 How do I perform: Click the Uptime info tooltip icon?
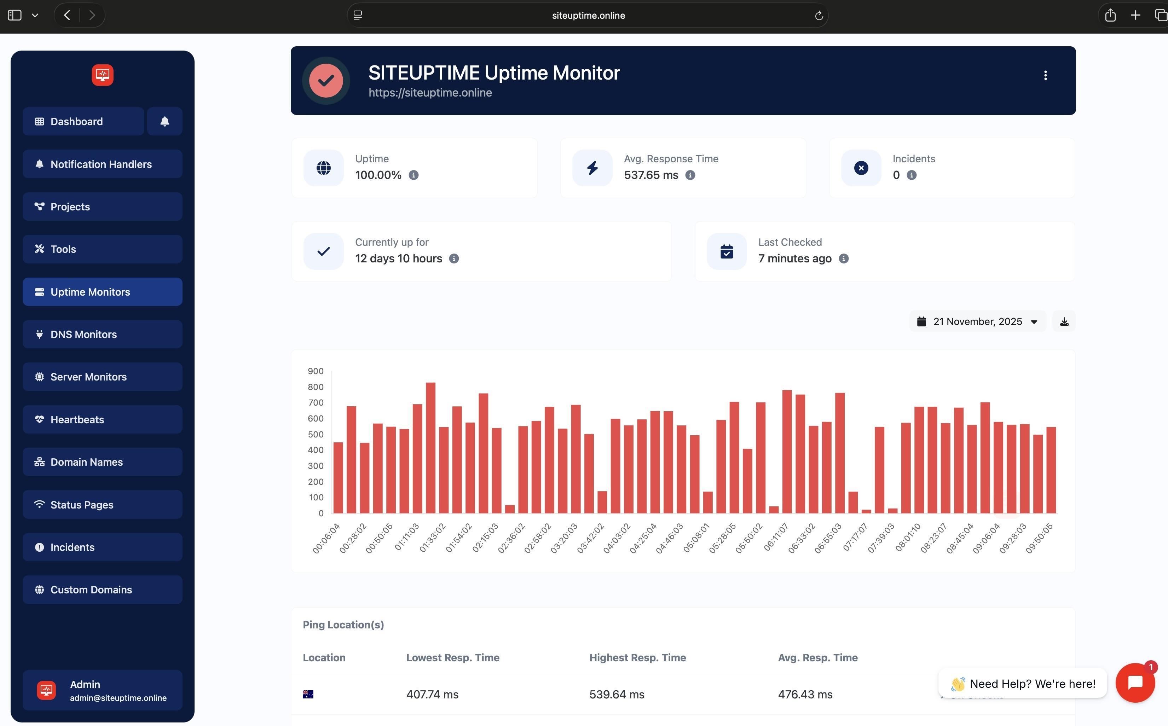[x=414, y=175]
